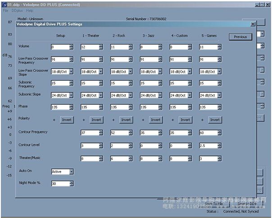This screenshot has height=218, width=272.
Task: Click Subsonic Frequency spinner for 4 - Custom
Action: coord(190,83)
